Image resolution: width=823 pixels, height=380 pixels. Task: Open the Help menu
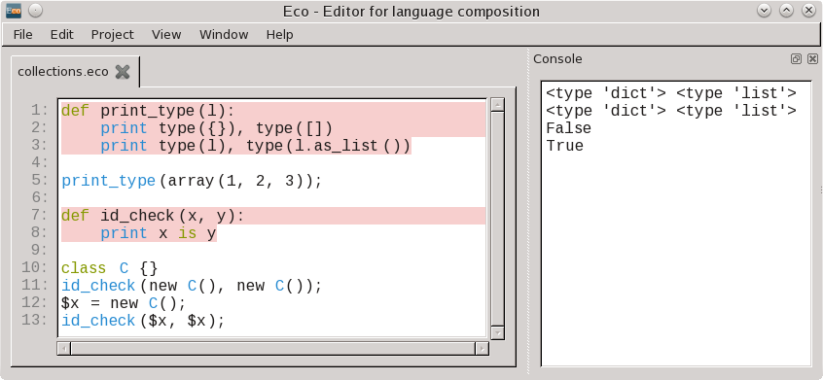pos(280,35)
